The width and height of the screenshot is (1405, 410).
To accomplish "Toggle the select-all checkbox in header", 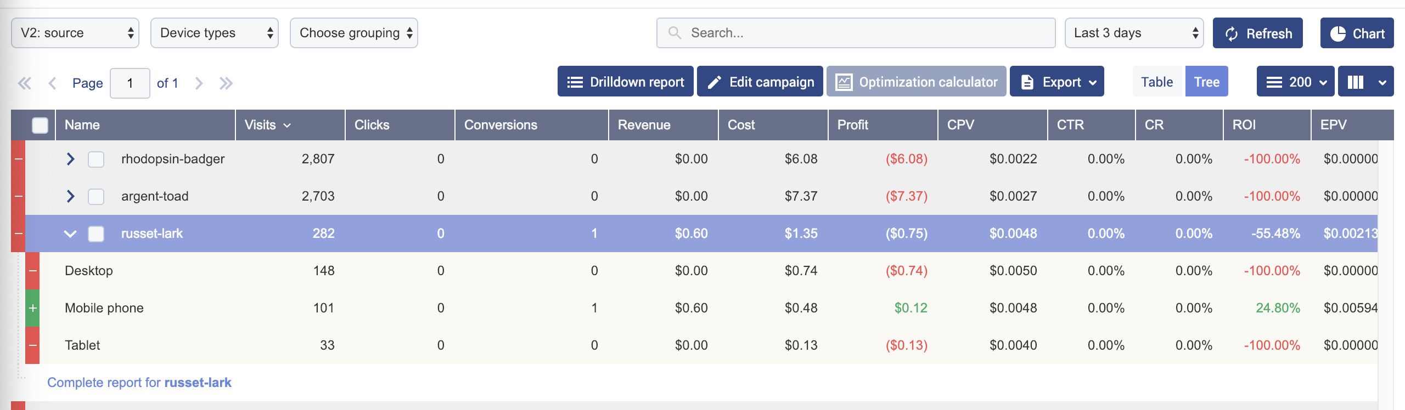I will 40,126.
